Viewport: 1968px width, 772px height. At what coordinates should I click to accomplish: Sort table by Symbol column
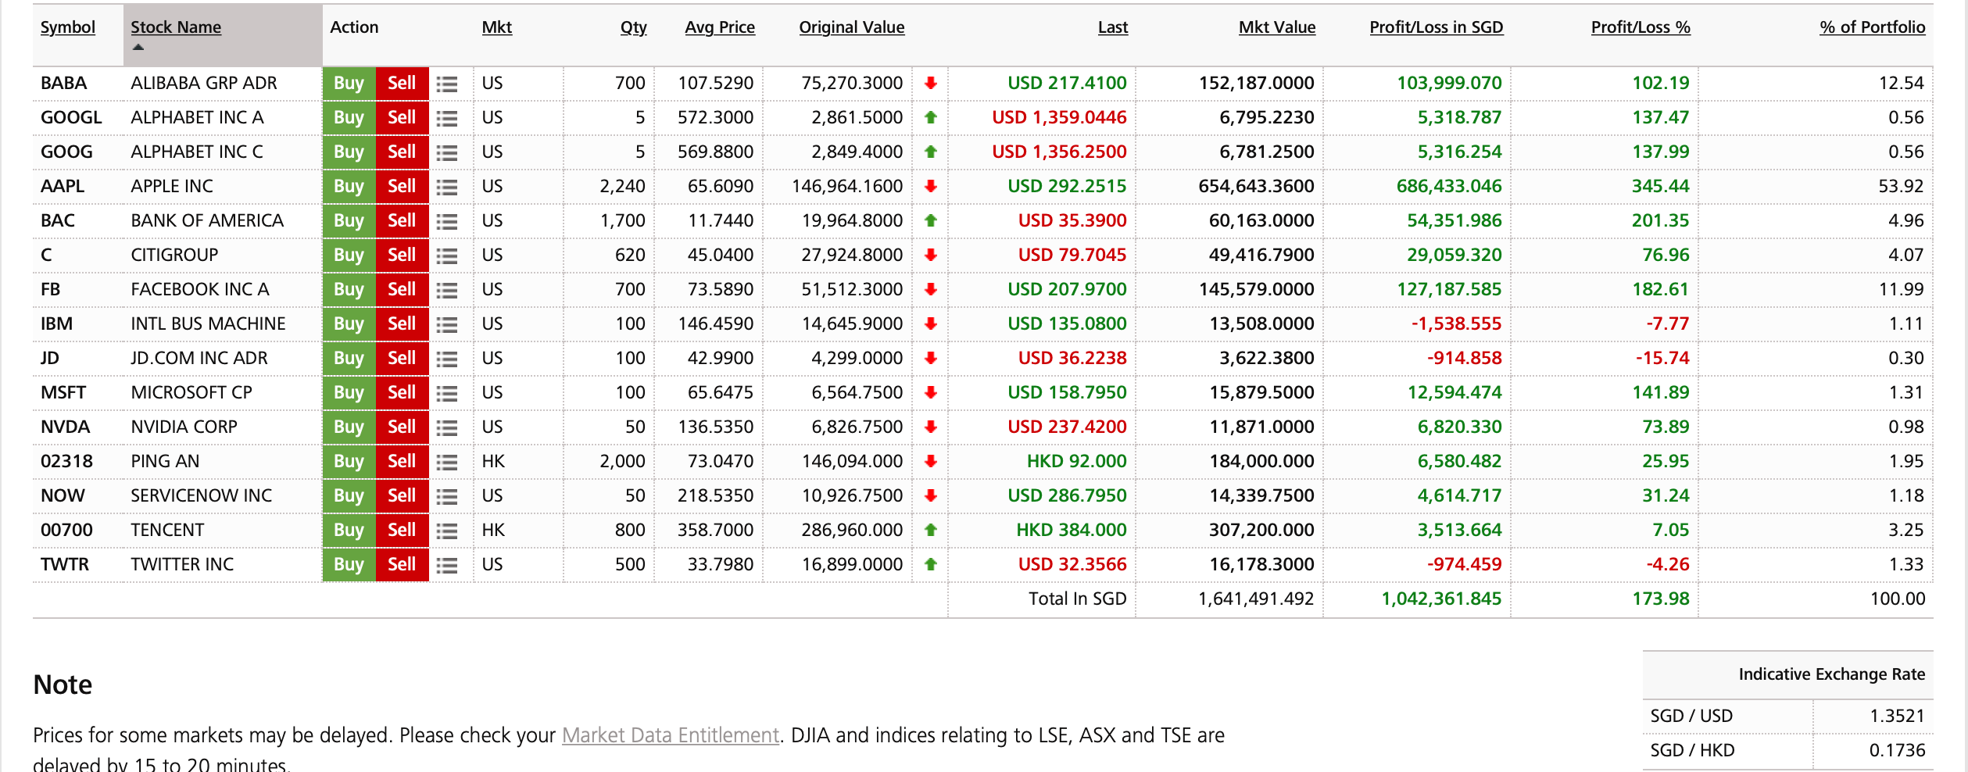tap(68, 27)
